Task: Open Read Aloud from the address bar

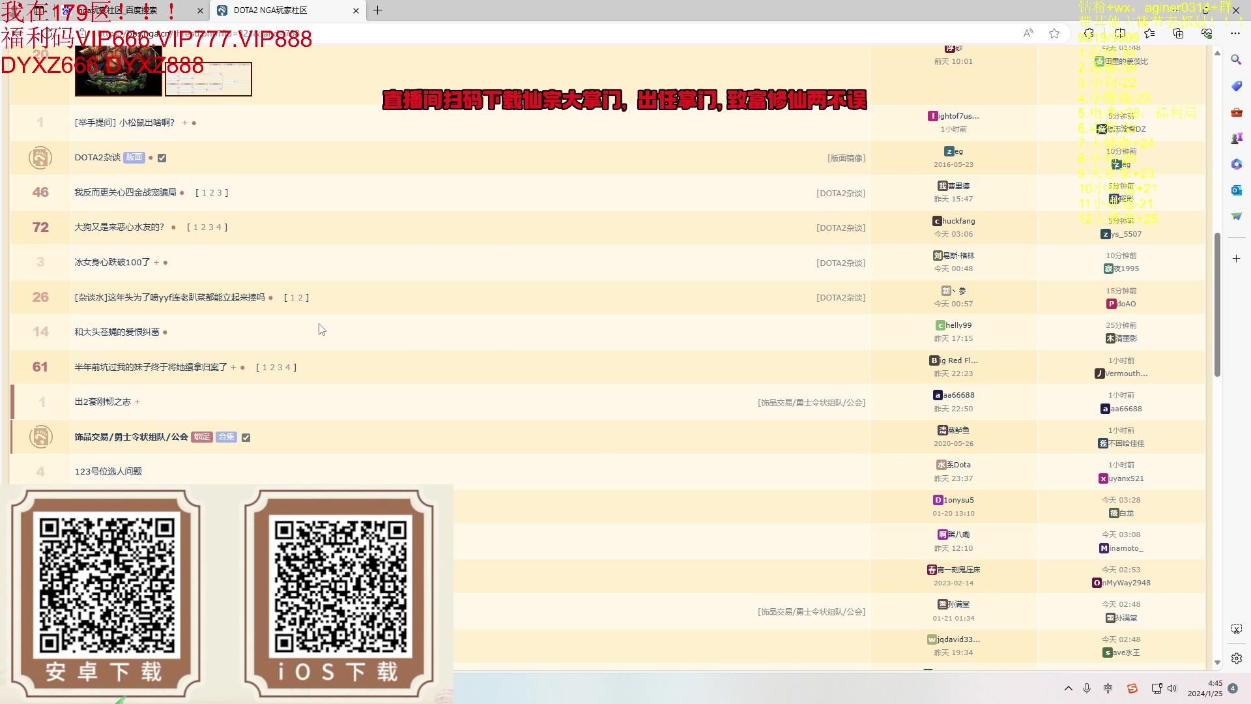Action: (x=1028, y=33)
